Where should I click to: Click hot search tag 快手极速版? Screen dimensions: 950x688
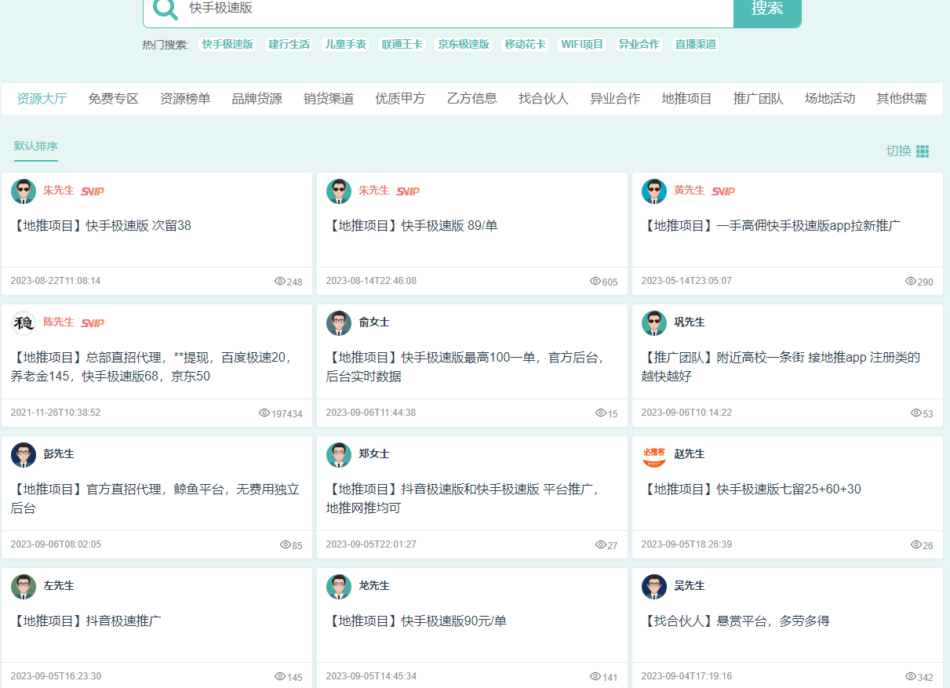tap(228, 45)
